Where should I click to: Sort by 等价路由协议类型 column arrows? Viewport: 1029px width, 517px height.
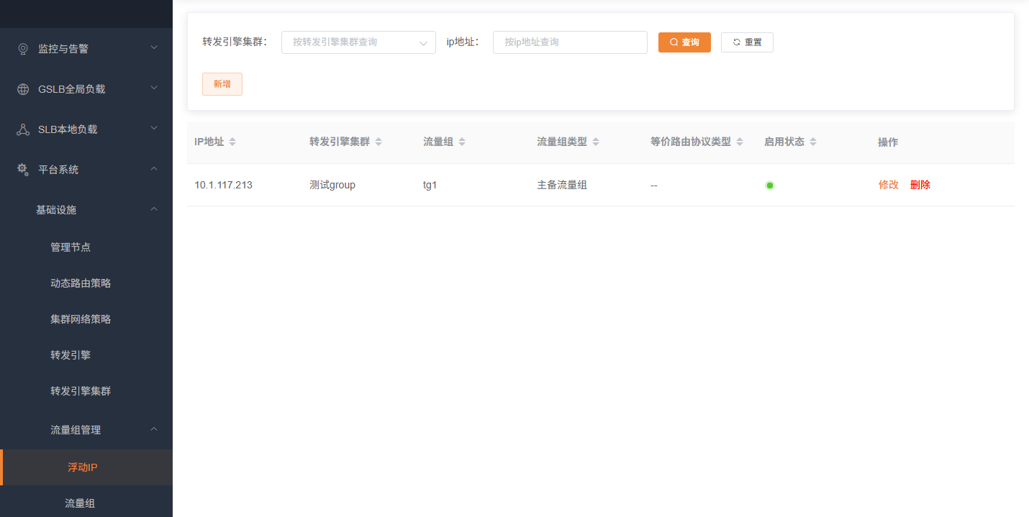740,142
